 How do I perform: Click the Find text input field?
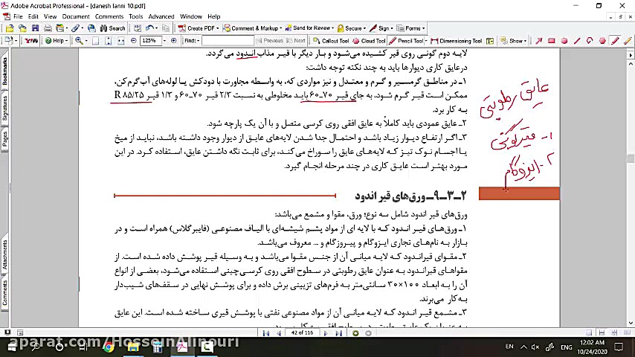pos(228,40)
